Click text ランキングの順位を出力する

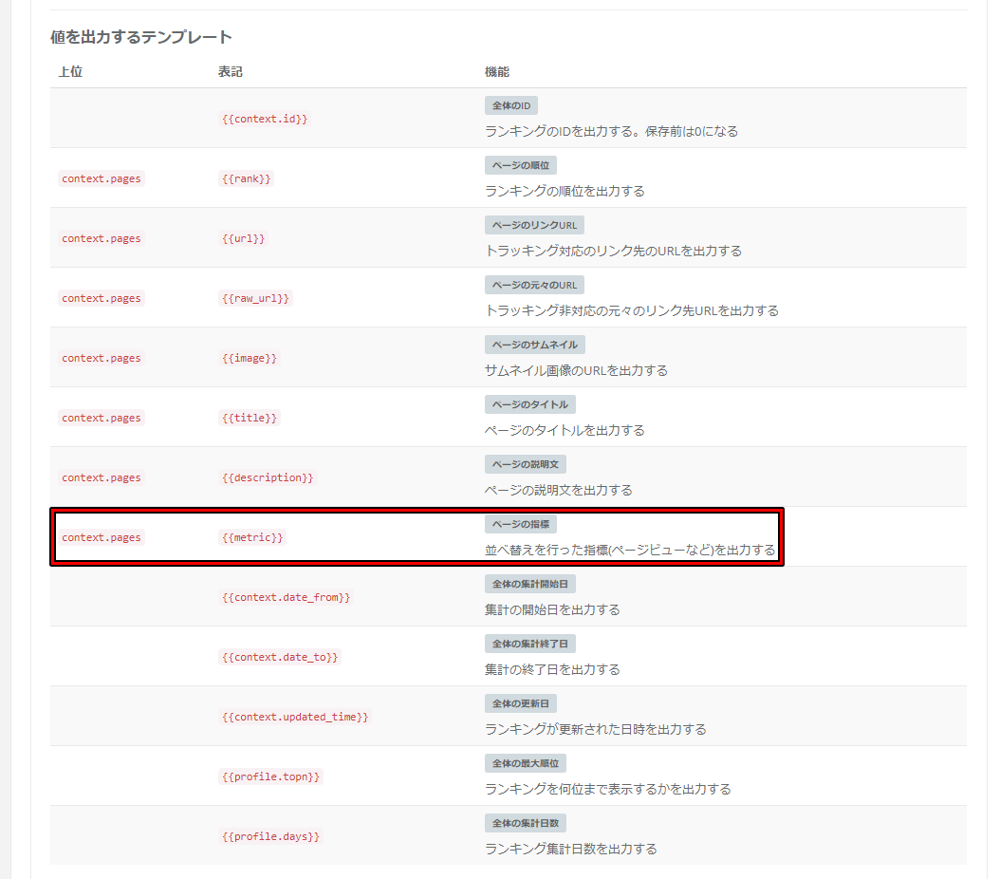coord(565,192)
